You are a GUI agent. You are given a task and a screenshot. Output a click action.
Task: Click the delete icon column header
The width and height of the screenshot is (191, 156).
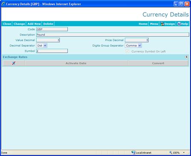point(14,63)
